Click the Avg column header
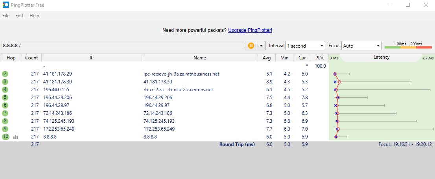This screenshot has height=179, width=435. pos(267,58)
